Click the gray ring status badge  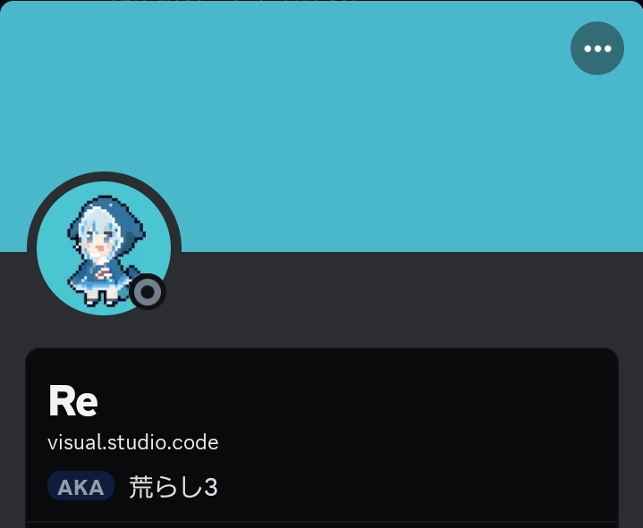148,291
